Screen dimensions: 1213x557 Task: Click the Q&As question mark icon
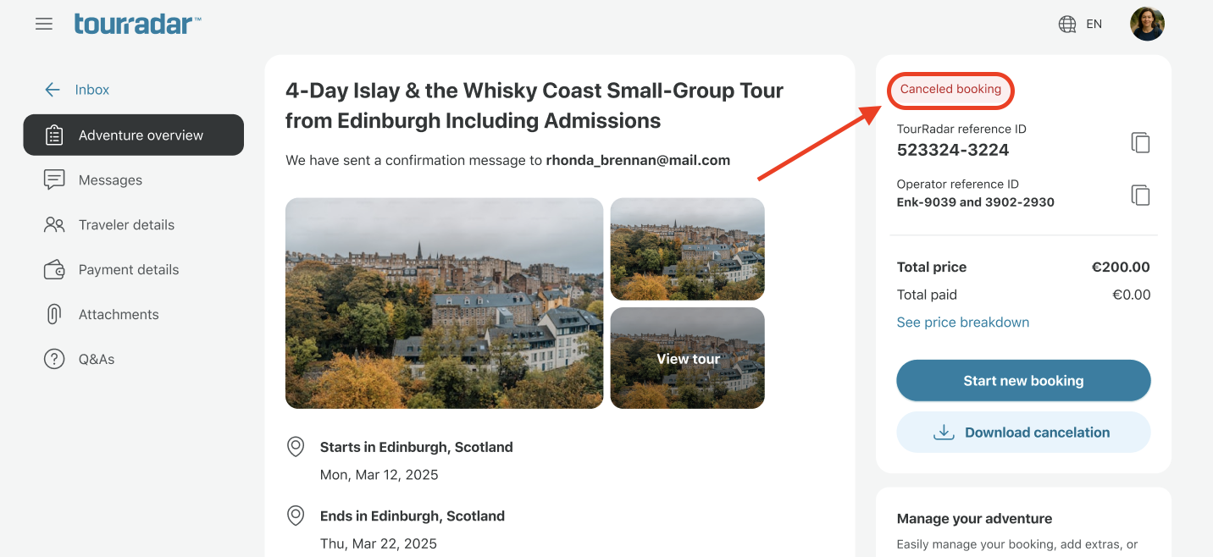[x=54, y=359]
